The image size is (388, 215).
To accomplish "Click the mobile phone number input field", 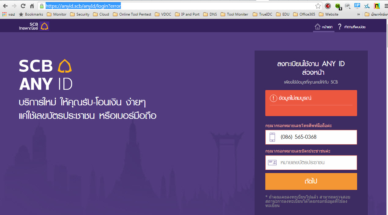I will (311, 137).
